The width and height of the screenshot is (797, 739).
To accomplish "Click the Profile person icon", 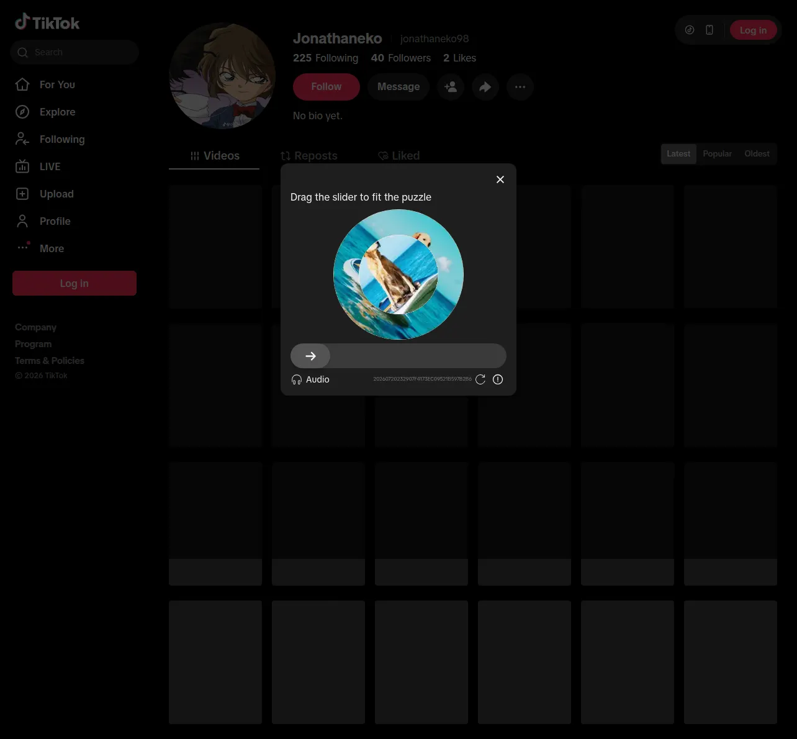I will click(22, 221).
